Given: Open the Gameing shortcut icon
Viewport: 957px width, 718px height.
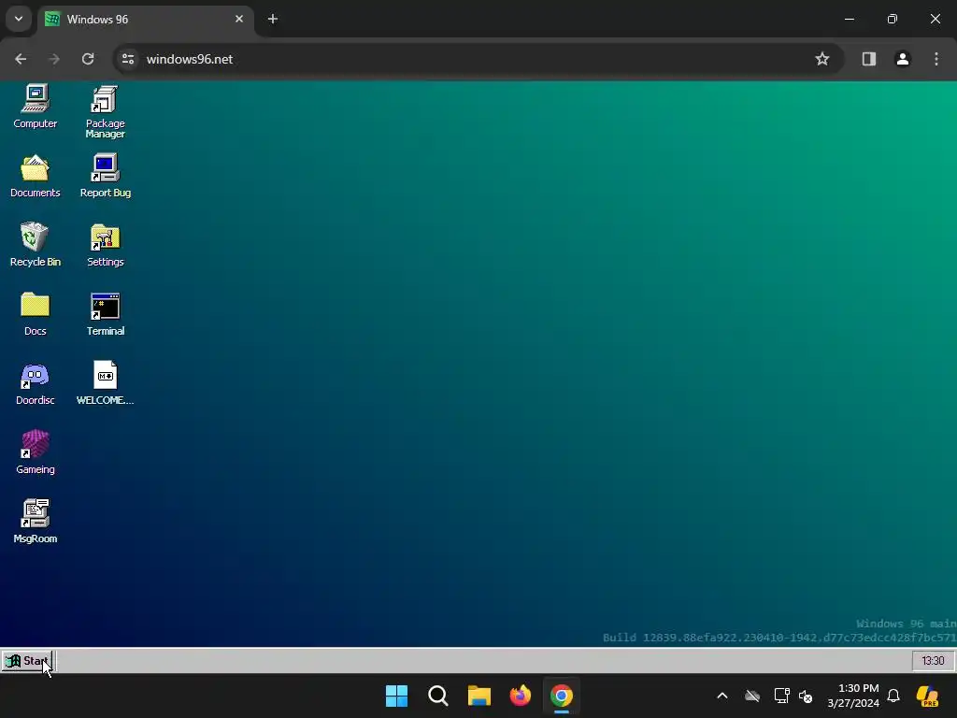Looking at the screenshot, I should 35,452.
